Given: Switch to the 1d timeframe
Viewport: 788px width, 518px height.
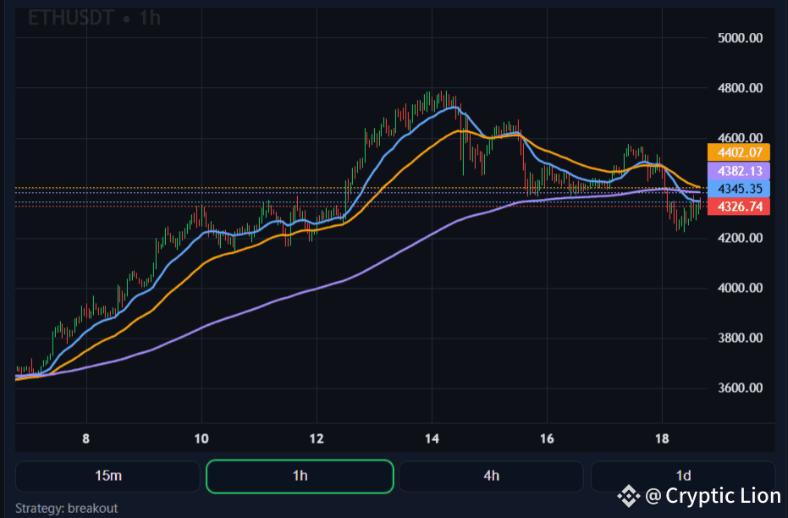Looking at the screenshot, I should [683, 476].
